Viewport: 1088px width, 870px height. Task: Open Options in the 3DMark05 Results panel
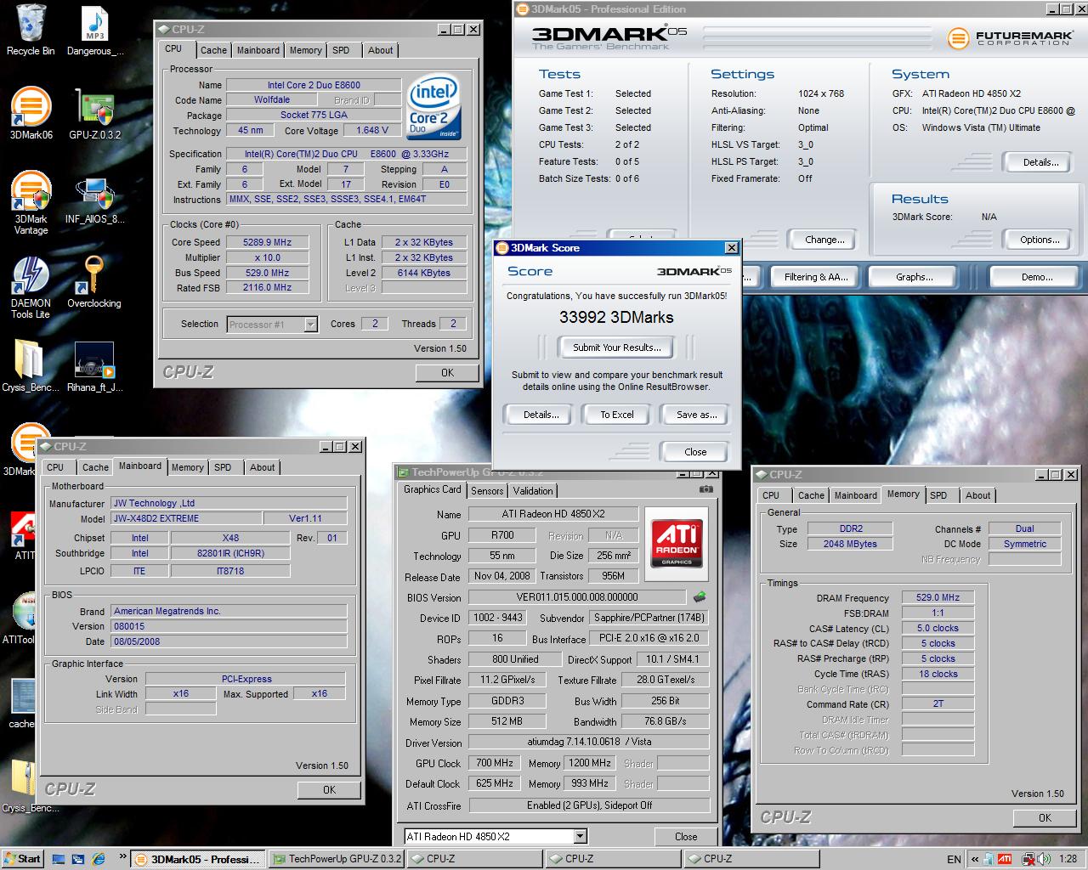[x=1039, y=240]
